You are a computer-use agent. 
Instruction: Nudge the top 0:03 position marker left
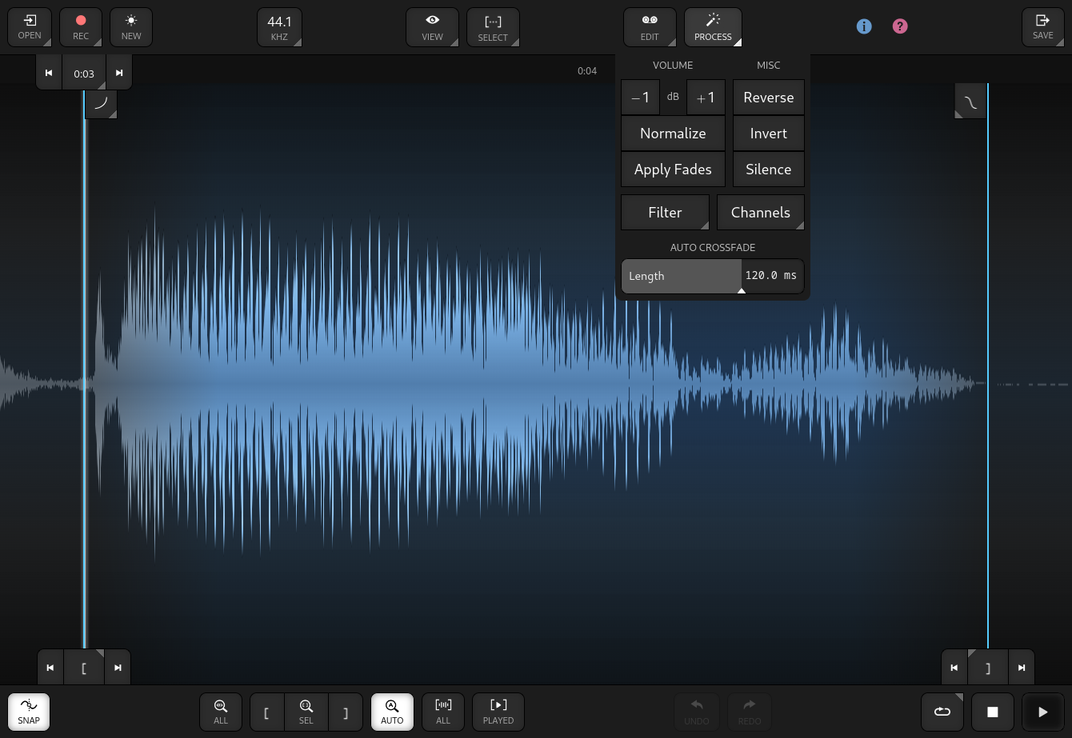coord(49,73)
